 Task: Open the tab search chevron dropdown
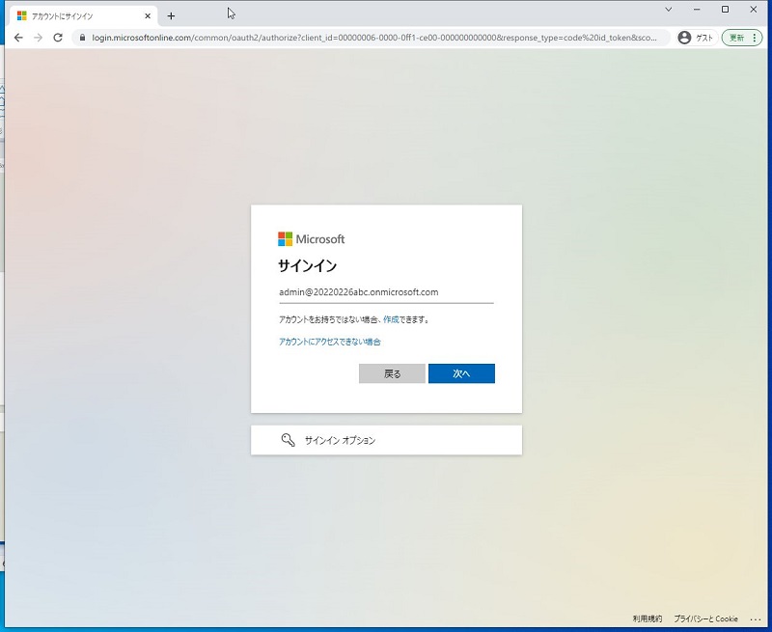669,10
